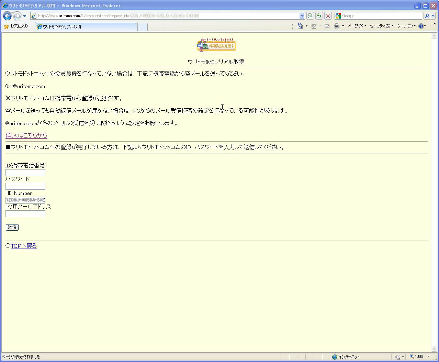Open the search provider dropdown arrow
439x362 pixels.
click(433, 16)
